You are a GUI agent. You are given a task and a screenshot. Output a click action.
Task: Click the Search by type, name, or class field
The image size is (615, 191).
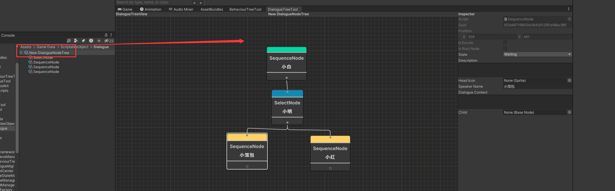point(153,2)
